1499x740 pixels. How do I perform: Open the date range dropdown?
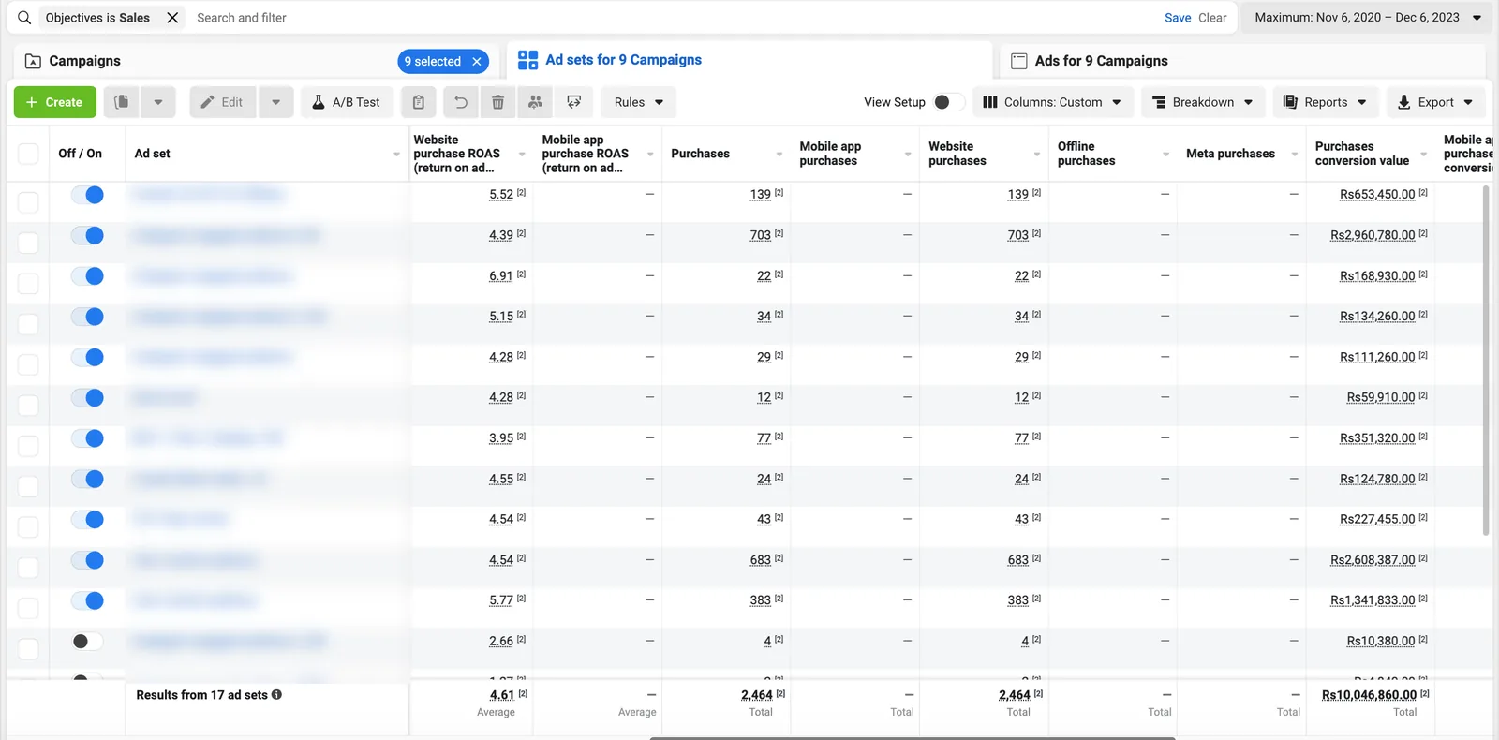pyautogui.click(x=1366, y=18)
